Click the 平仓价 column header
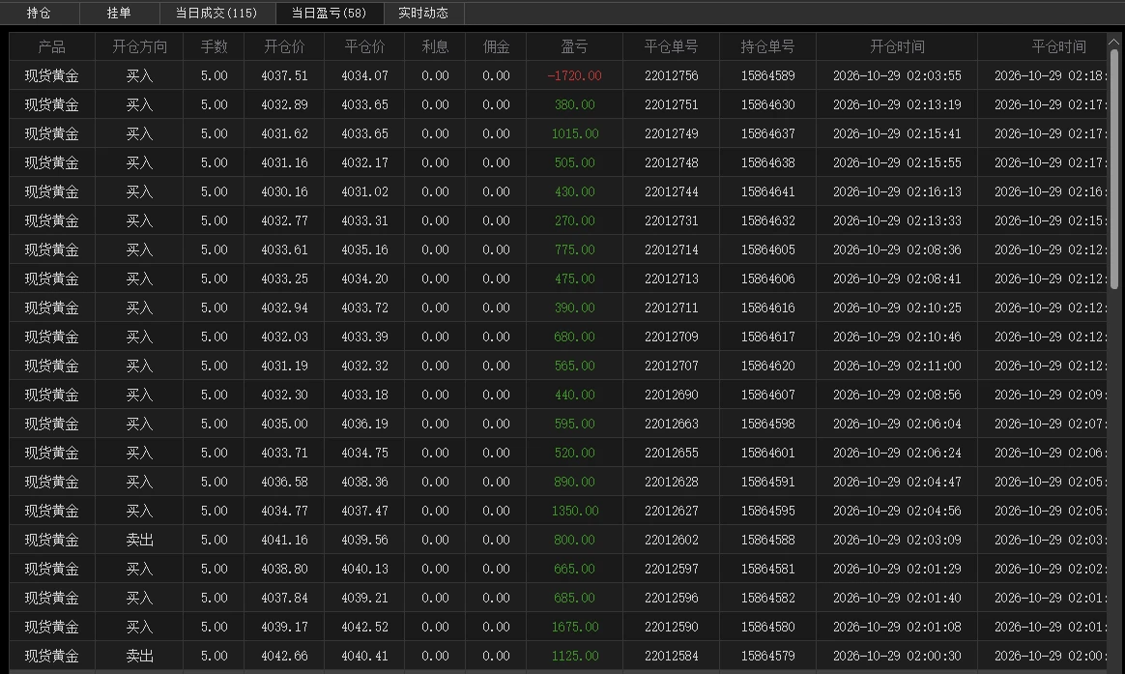Viewport: 1125px width, 674px height. [364, 46]
